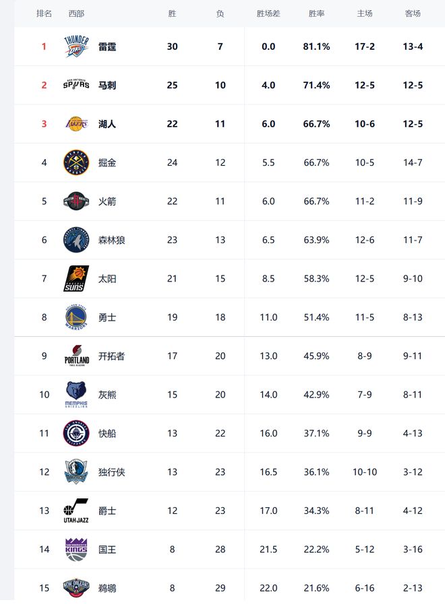Screen dimensions: 445x613
Task: Click the Portland Trail Blazers logo
Action: pyautogui.click(x=76, y=356)
